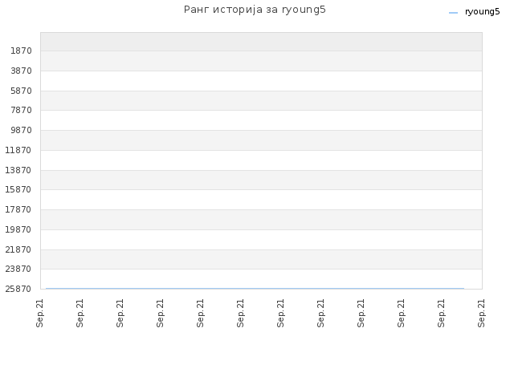
Task: Click the chart title Ранг историја за ryoung5
Action: tap(255, 10)
